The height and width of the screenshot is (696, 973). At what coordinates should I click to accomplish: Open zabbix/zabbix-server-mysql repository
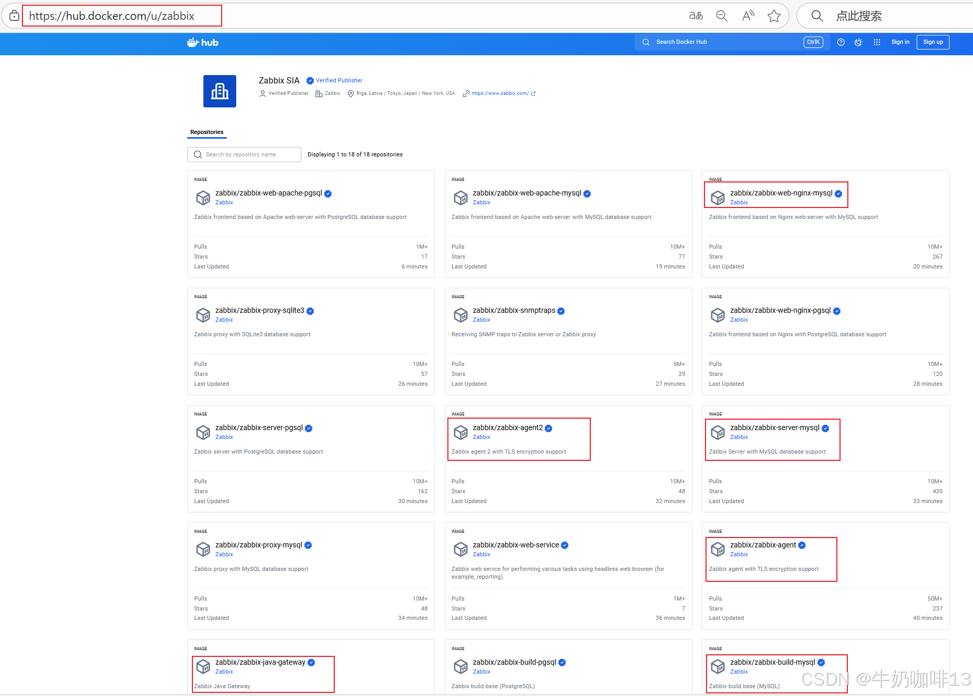(x=775, y=428)
